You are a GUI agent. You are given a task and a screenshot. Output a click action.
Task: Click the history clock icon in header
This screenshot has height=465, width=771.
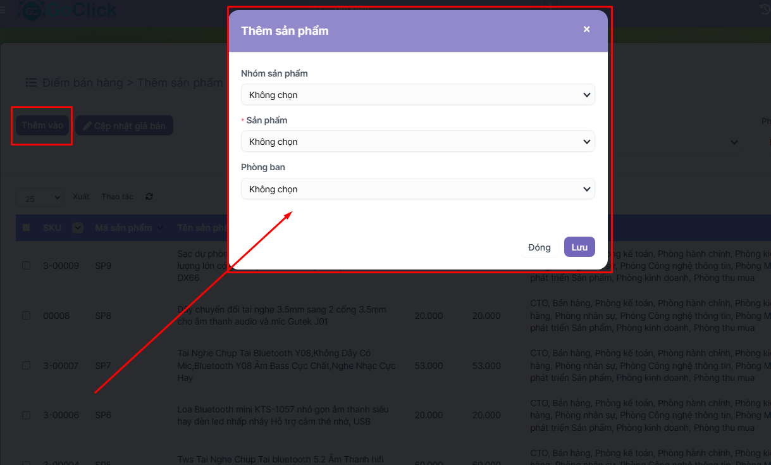(764, 9)
